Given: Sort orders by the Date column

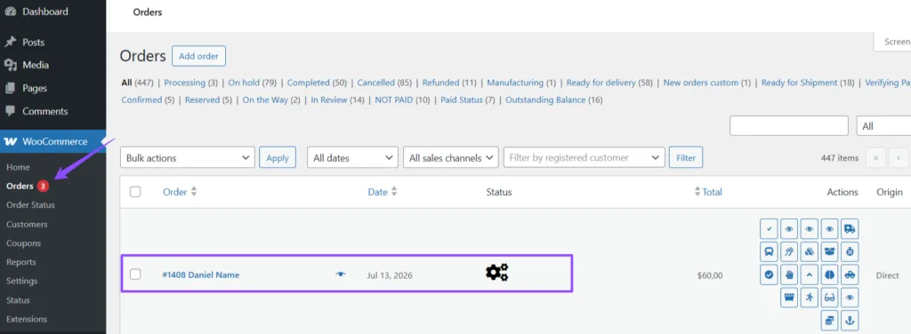Looking at the screenshot, I should click(383, 192).
